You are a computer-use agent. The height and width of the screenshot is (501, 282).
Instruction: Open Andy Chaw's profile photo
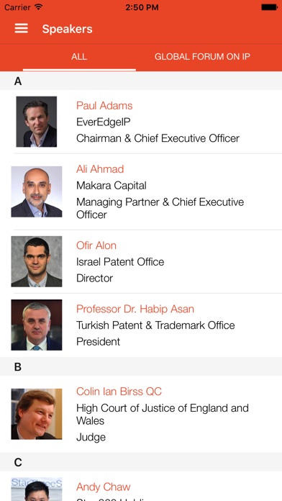click(x=37, y=489)
